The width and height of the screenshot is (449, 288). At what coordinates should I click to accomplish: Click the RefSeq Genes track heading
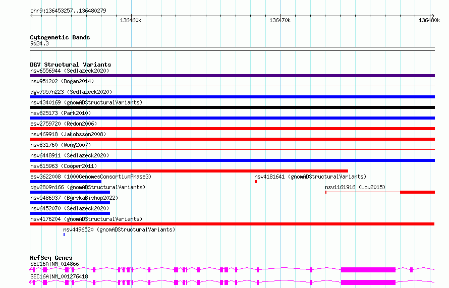click(x=51, y=258)
